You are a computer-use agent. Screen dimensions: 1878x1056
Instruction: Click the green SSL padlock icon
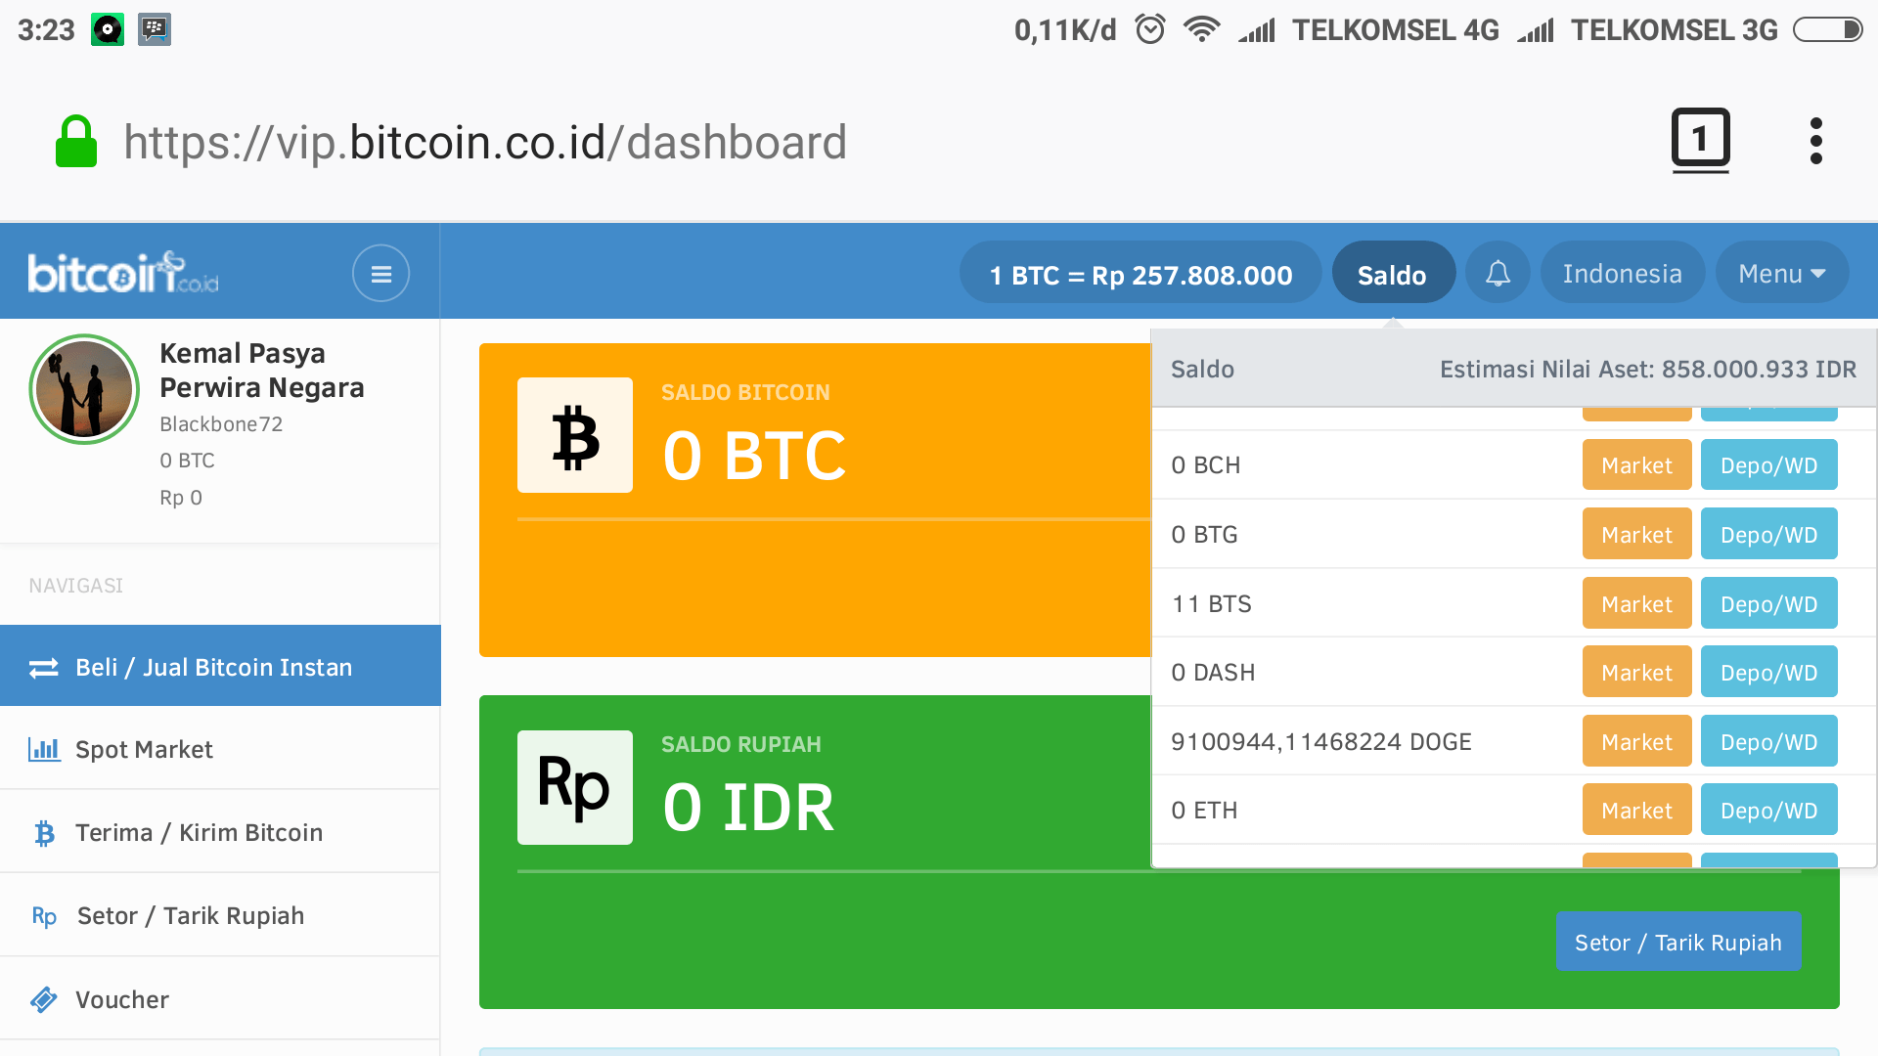point(76,143)
